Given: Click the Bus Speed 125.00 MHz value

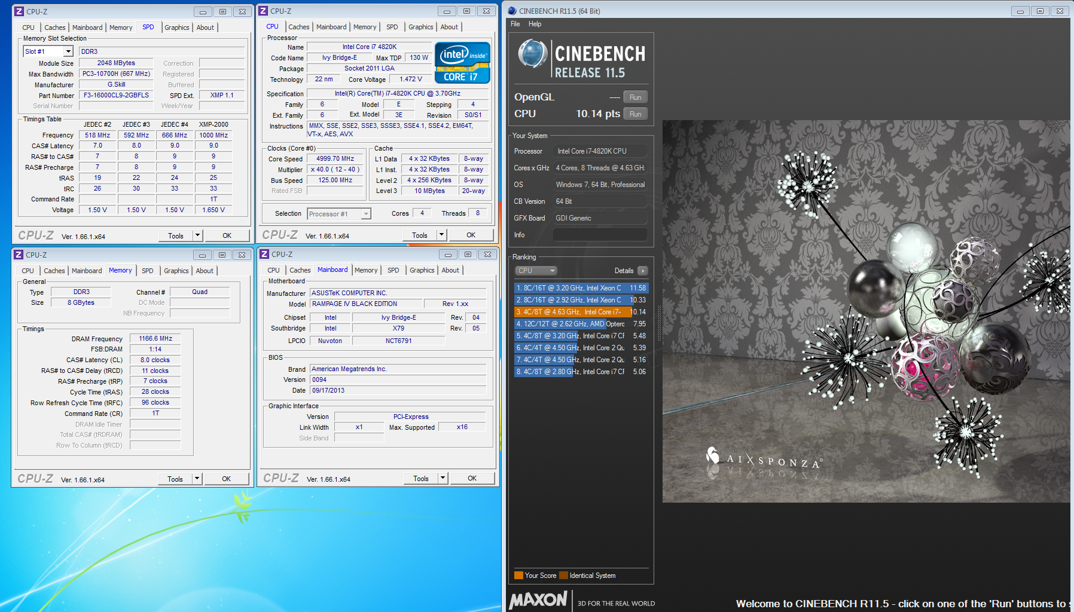Looking at the screenshot, I should coord(335,180).
